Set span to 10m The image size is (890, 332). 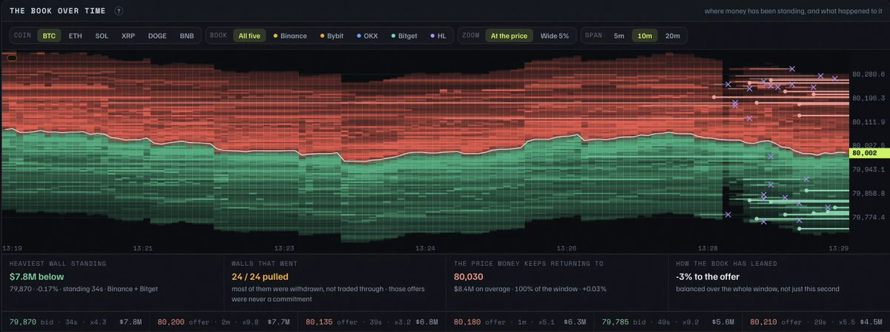click(x=645, y=36)
